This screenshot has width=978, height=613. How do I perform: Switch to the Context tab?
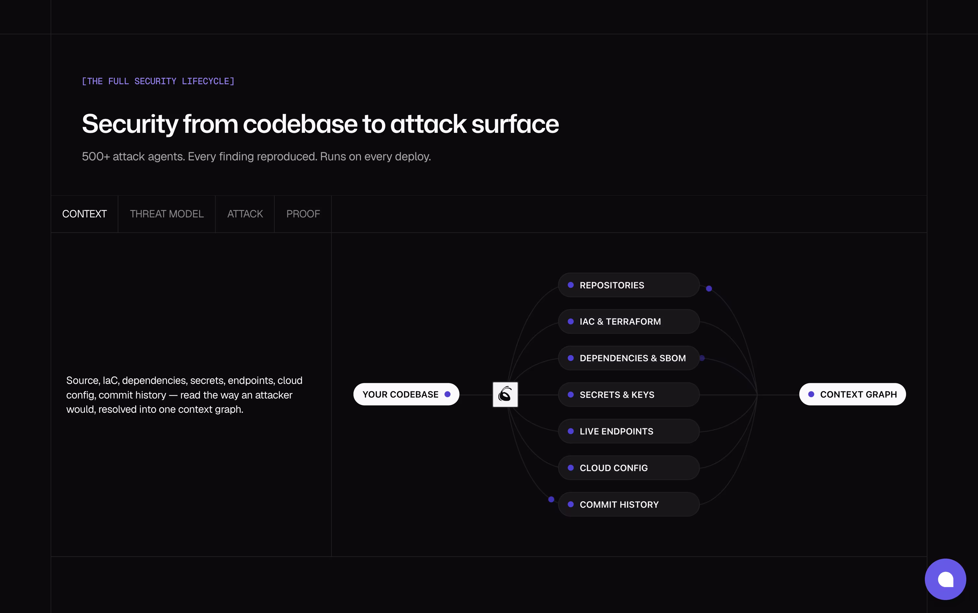pos(84,214)
